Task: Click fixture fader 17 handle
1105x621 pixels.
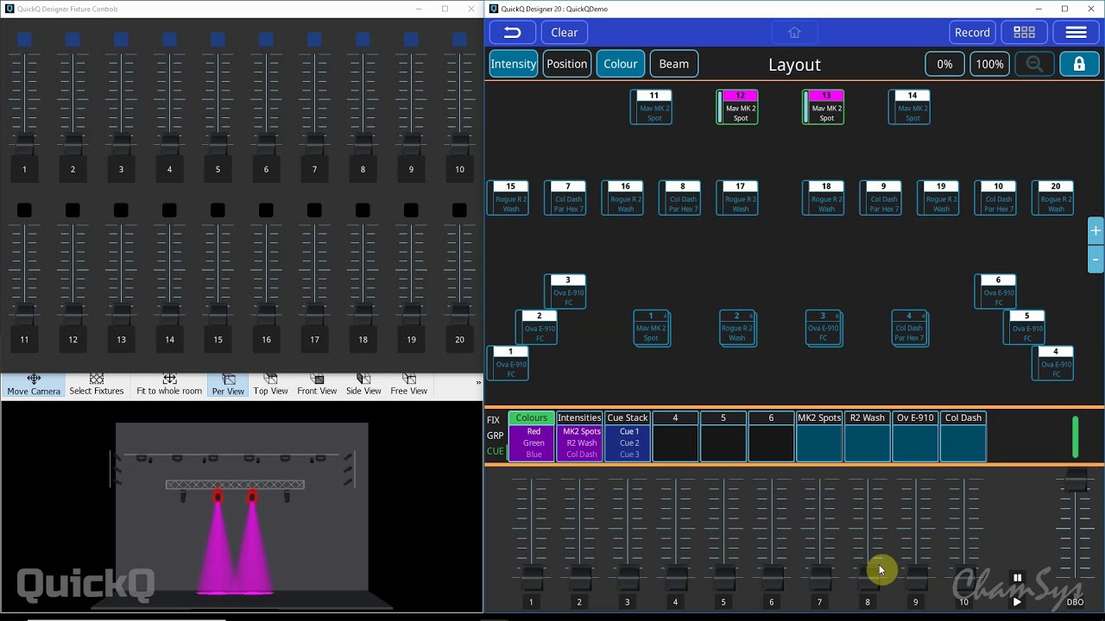Action: (314, 315)
